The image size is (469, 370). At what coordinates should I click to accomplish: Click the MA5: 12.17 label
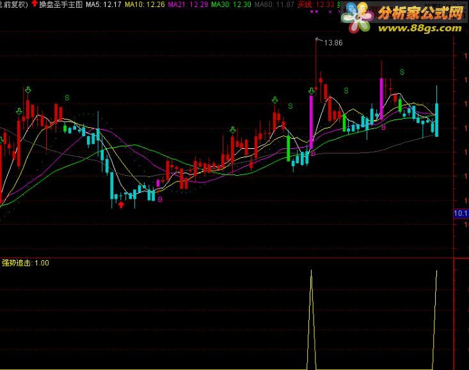tap(104, 4)
